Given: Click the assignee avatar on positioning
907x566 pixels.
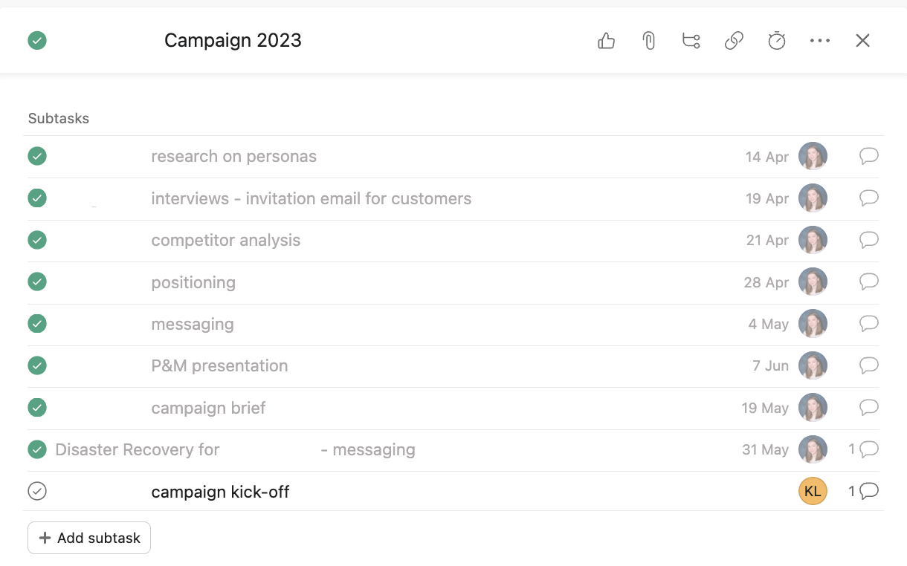Looking at the screenshot, I should tap(813, 282).
